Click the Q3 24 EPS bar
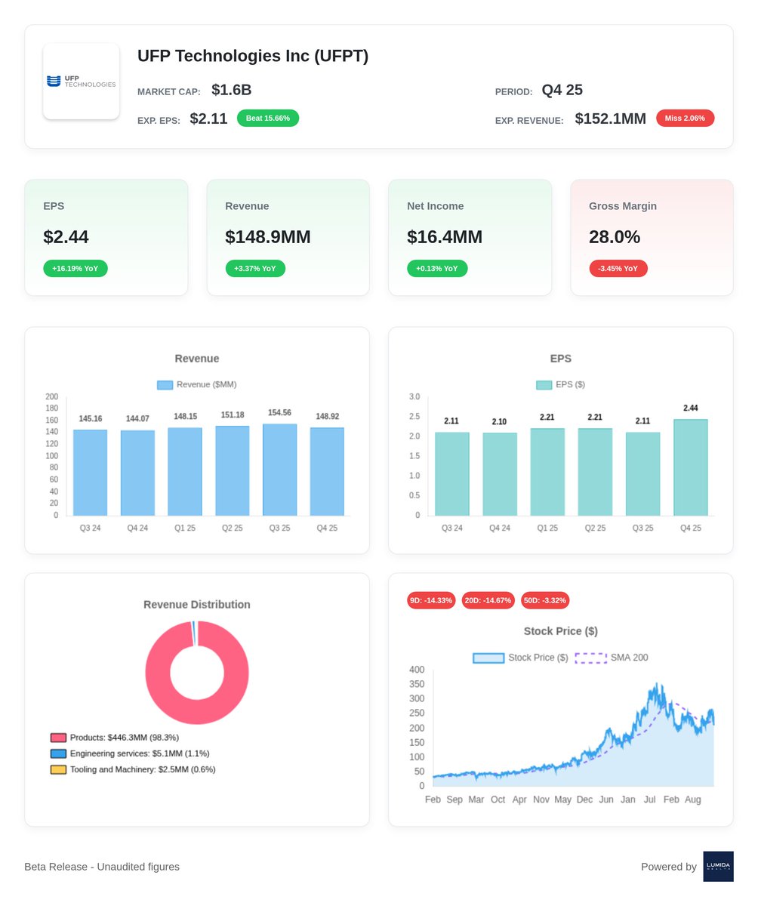Viewport: 758px width, 906px height. point(452,474)
